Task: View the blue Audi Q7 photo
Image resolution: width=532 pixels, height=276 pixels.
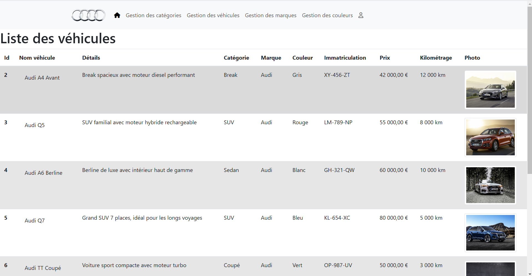Action: pos(490,233)
